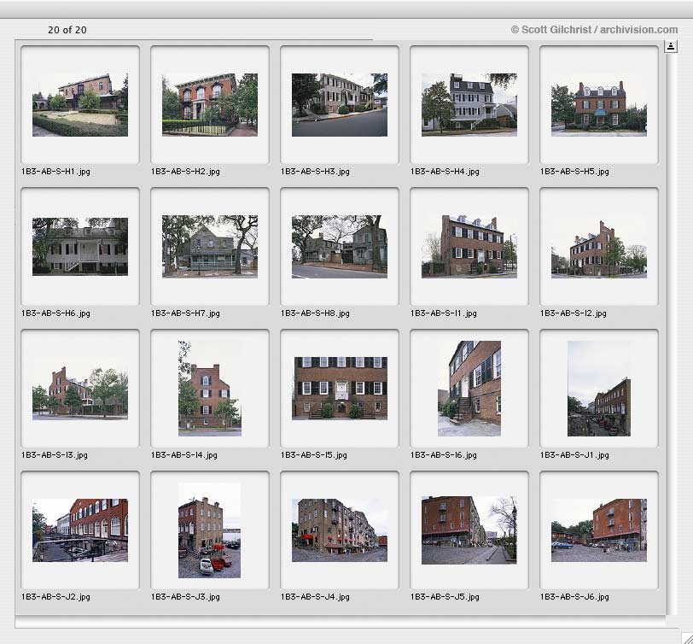Click the filename label 1B3-AB-S-I1.jpg
This screenshot has width=693, height=644.
[443, 313]
